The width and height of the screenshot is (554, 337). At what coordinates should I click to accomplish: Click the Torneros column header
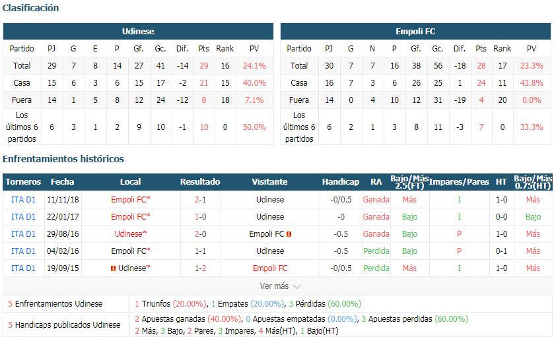pos(23,182)
